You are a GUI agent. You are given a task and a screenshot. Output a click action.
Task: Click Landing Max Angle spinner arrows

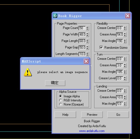click(125, 104)
